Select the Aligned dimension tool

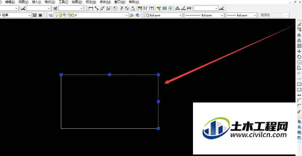pos(97,8)
